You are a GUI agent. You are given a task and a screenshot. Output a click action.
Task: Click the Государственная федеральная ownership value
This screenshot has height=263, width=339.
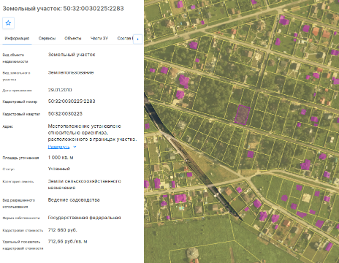(x=84, y=218)
